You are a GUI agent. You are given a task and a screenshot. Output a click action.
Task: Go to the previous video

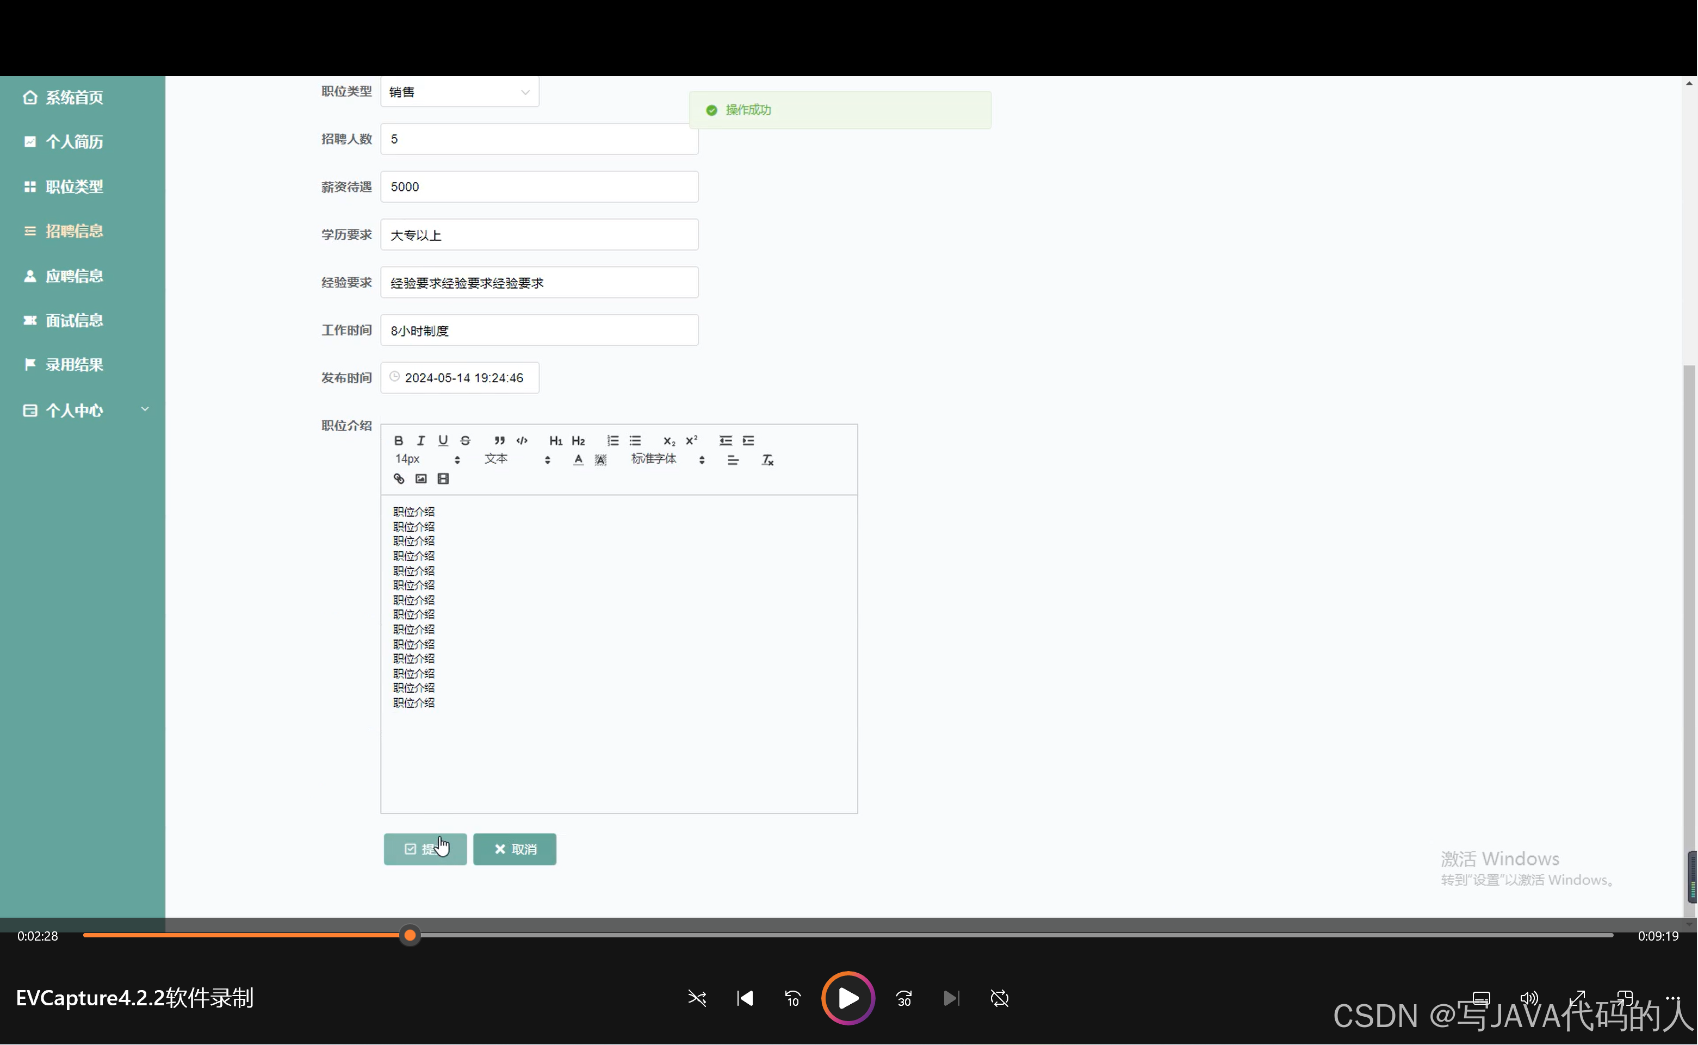click(x=745, y=998)
